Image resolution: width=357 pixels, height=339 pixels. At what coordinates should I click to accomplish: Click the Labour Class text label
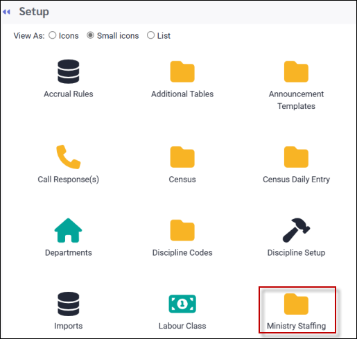pyautogui.click(x=182, y=326)
